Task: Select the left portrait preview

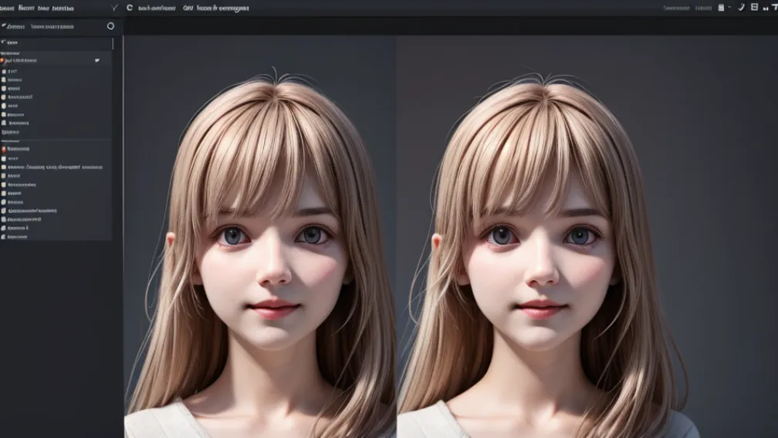Action: tap(260, 236)
